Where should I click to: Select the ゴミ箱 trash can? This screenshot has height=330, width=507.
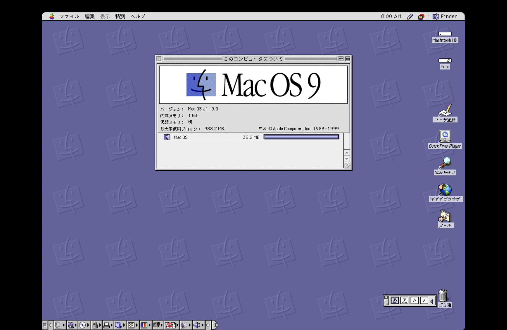443,295
